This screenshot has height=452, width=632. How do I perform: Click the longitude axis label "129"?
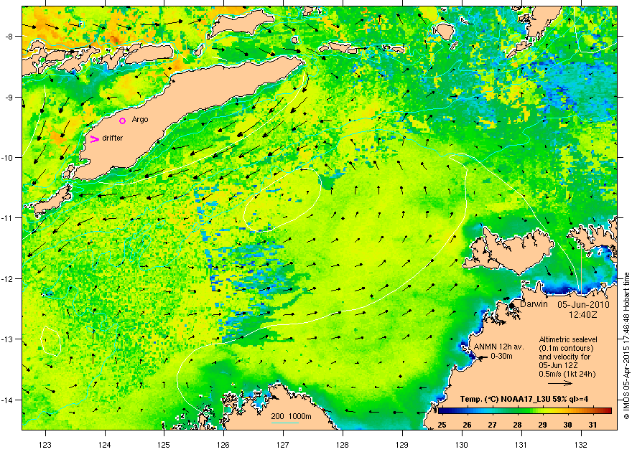point(402,445)
